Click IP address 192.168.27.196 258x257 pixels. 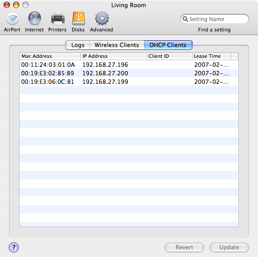[105, 65]
